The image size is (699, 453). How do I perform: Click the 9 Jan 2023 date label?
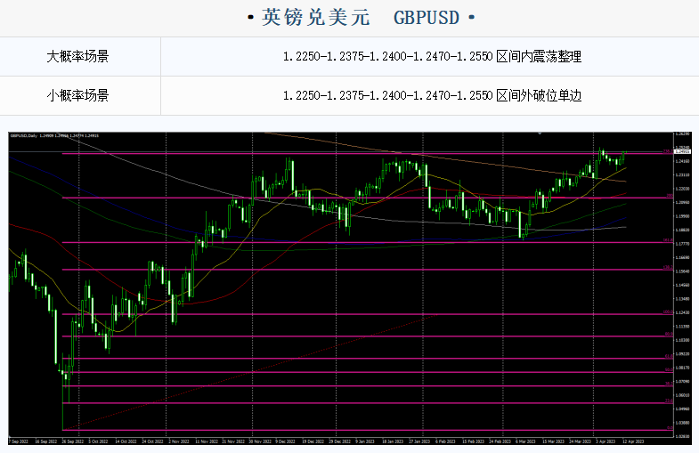(x=365, y=441)
